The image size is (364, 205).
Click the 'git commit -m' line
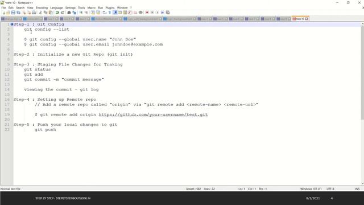[x=64, y=80]
